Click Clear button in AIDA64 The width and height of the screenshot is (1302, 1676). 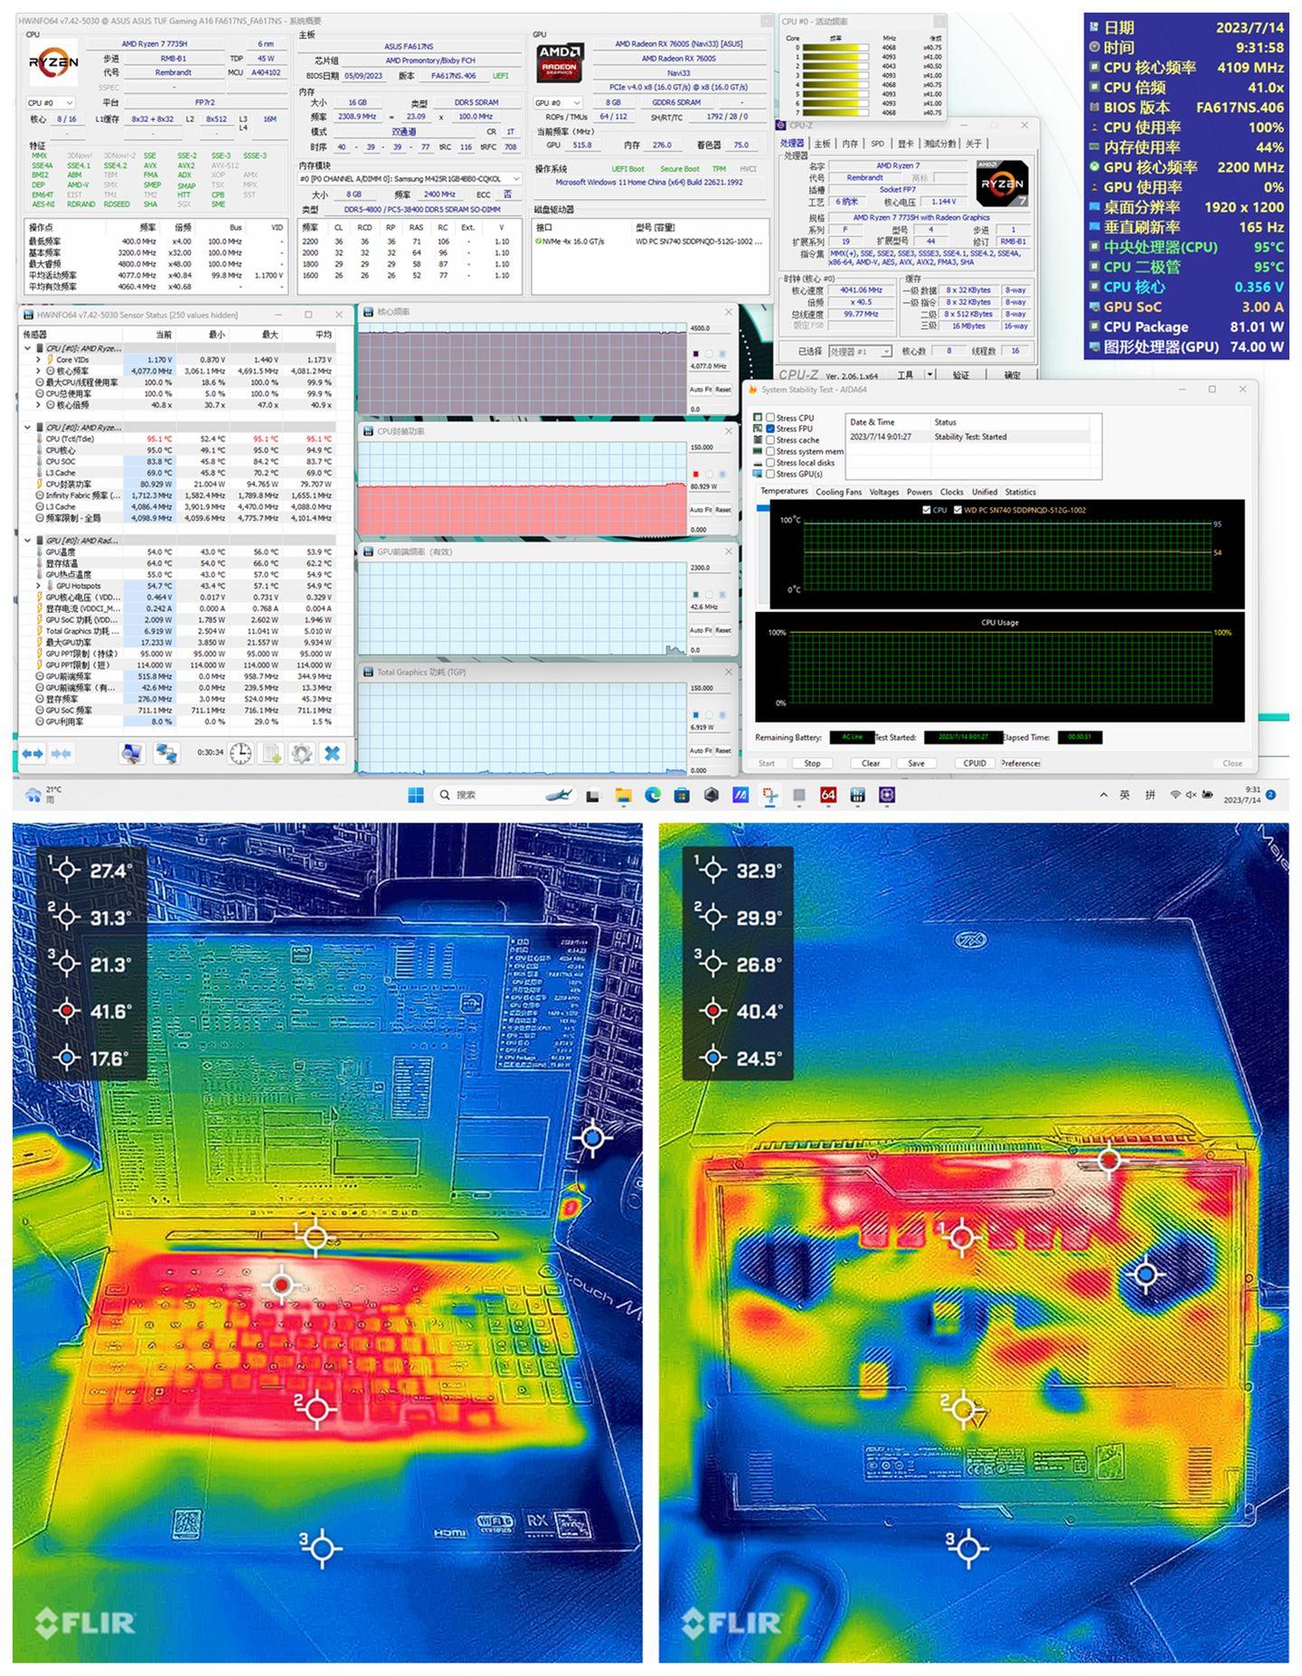pos(870,763)
